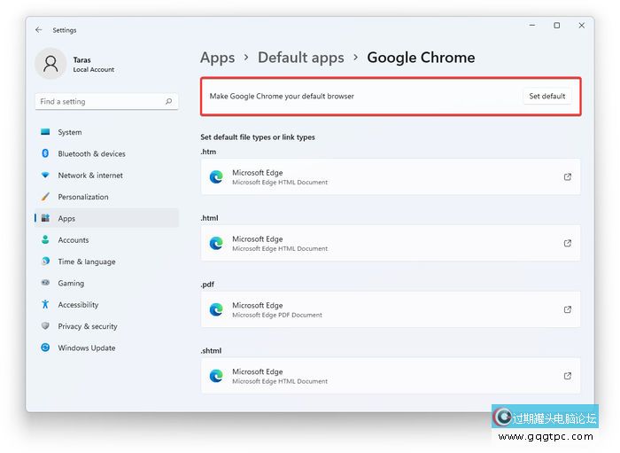Click the Accounts person icon

45,239
